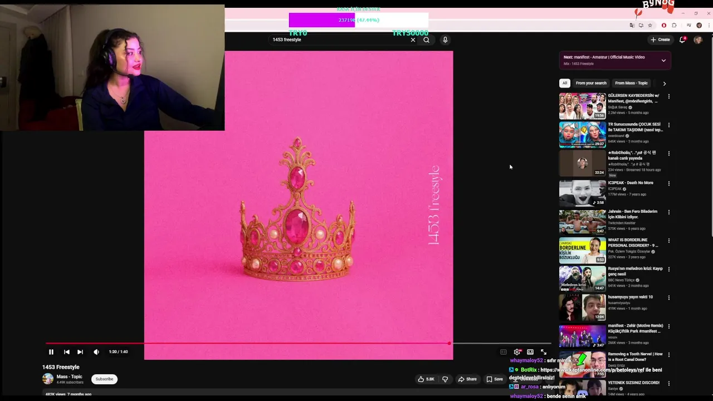Image resolution: width=713 pixels, height=401 pixels.
Task: Open options for Jahrein video
Action: (668, 212)
